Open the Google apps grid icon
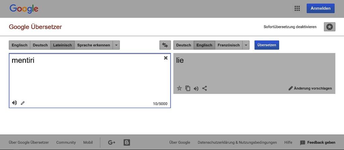Image resolution: width=344 pixels, height=150 pixels. click(x=297, y=8)
